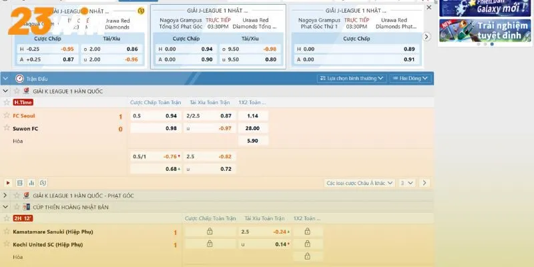Click the refresh odds icon in match toolbar
This screenshot has height=267, width=534.
(43, 182)
